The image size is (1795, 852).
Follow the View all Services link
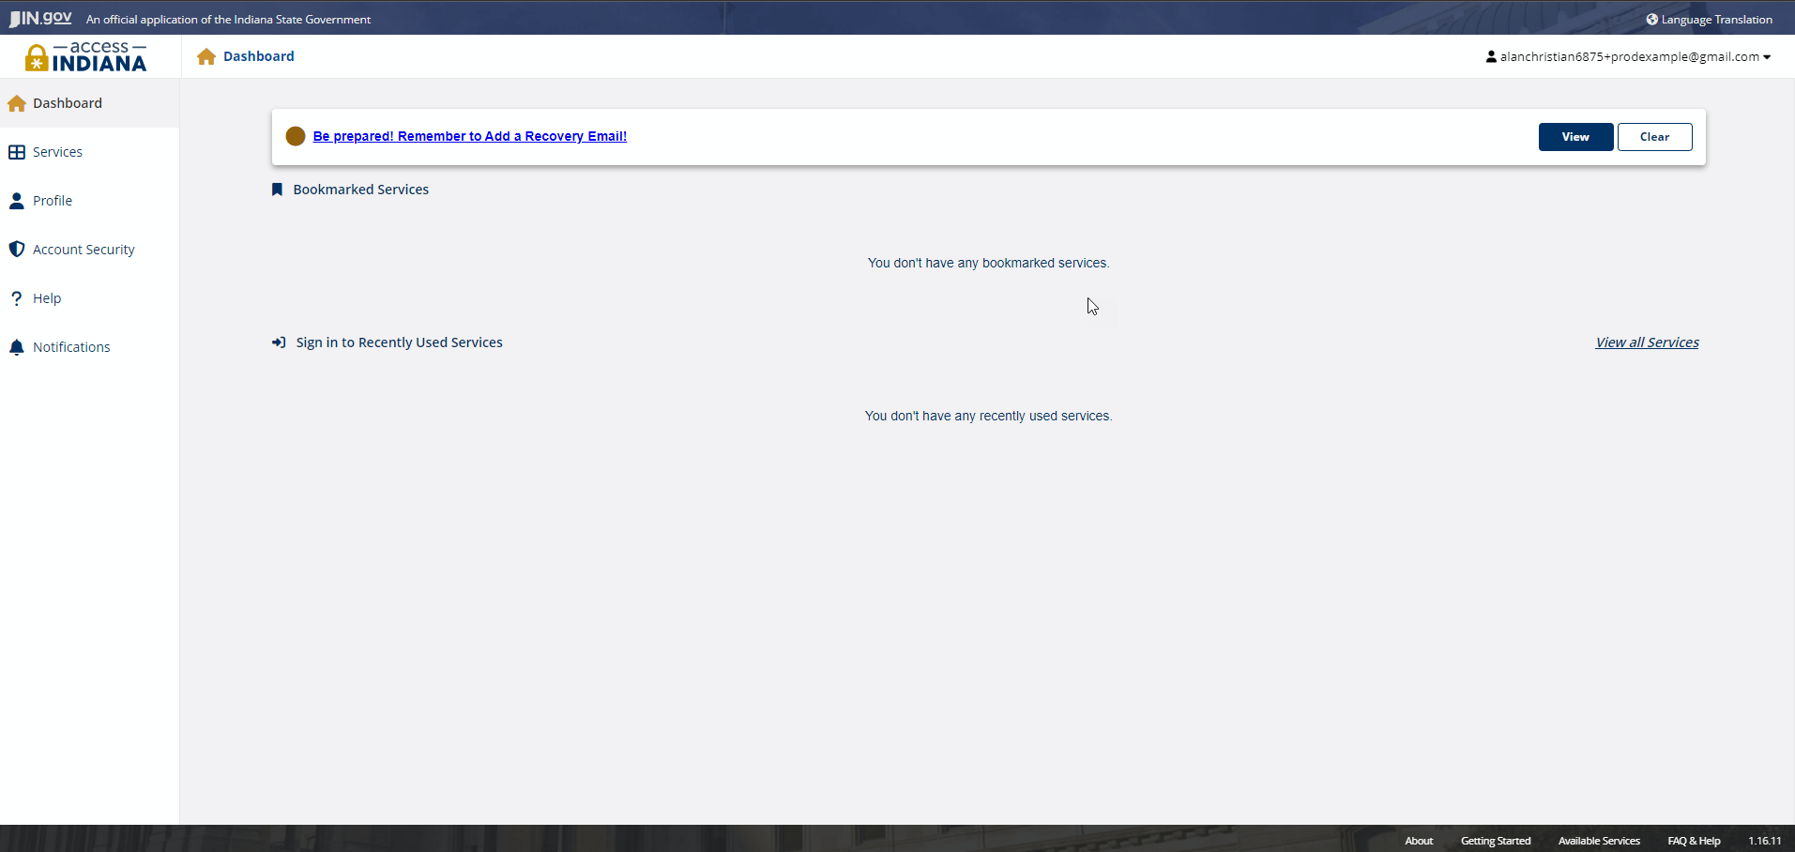point(1647,342)
